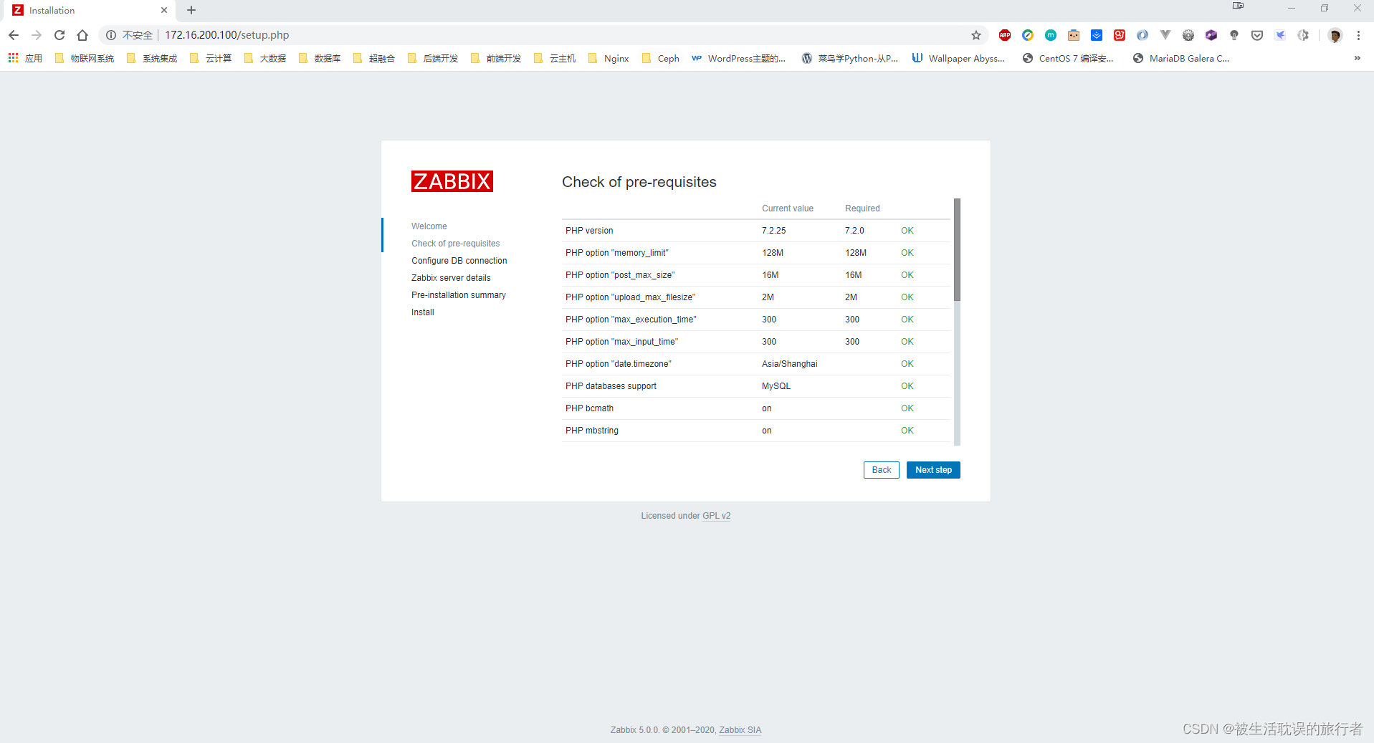1374x743 pixels.
Task: Open the Chrome three-dot menu
Action: click(1358, 35)
